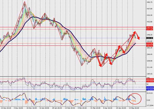Click the 14 Nov 20:30 date marker

coord(6,107)
